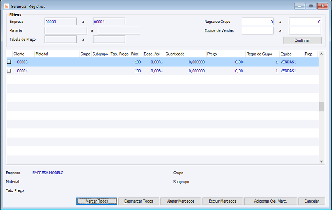Screen dimensions: 332x210
Task: Click 0,00% discount in 00003 row
Action: tap(156, 62)
